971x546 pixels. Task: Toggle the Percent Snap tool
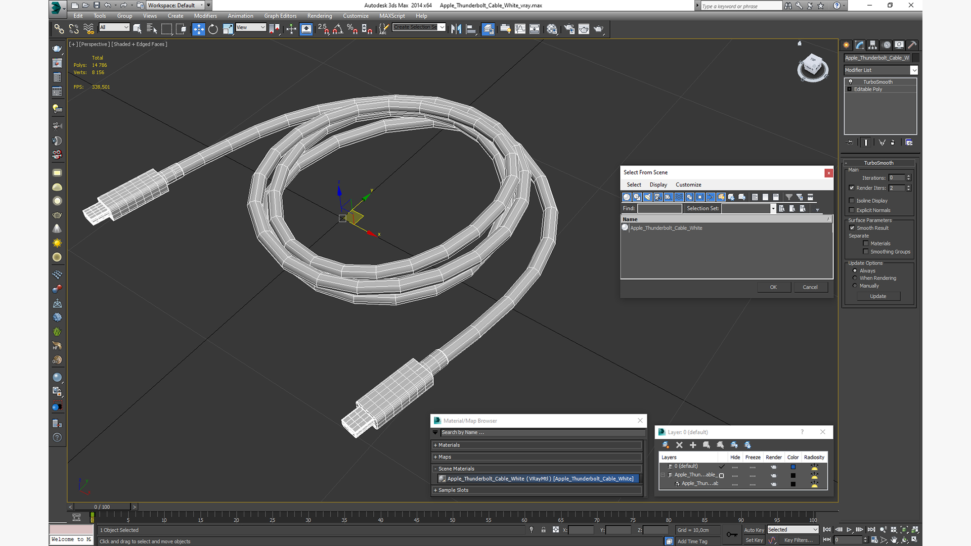(x=352, y=29)
